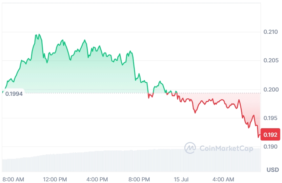Click the 4:00 AM time axis label
This screenshot has width=282, height=183.
pyautogui.click(x=223, y=179)
